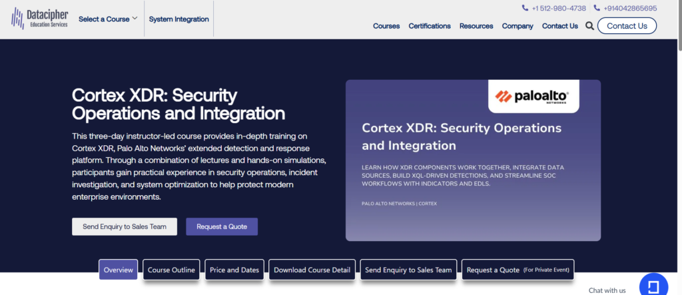Image resolution: width=682 pixels, height=295 pixels.
Task: Open the search magnifier icon
Action: [x=589, y=26]
